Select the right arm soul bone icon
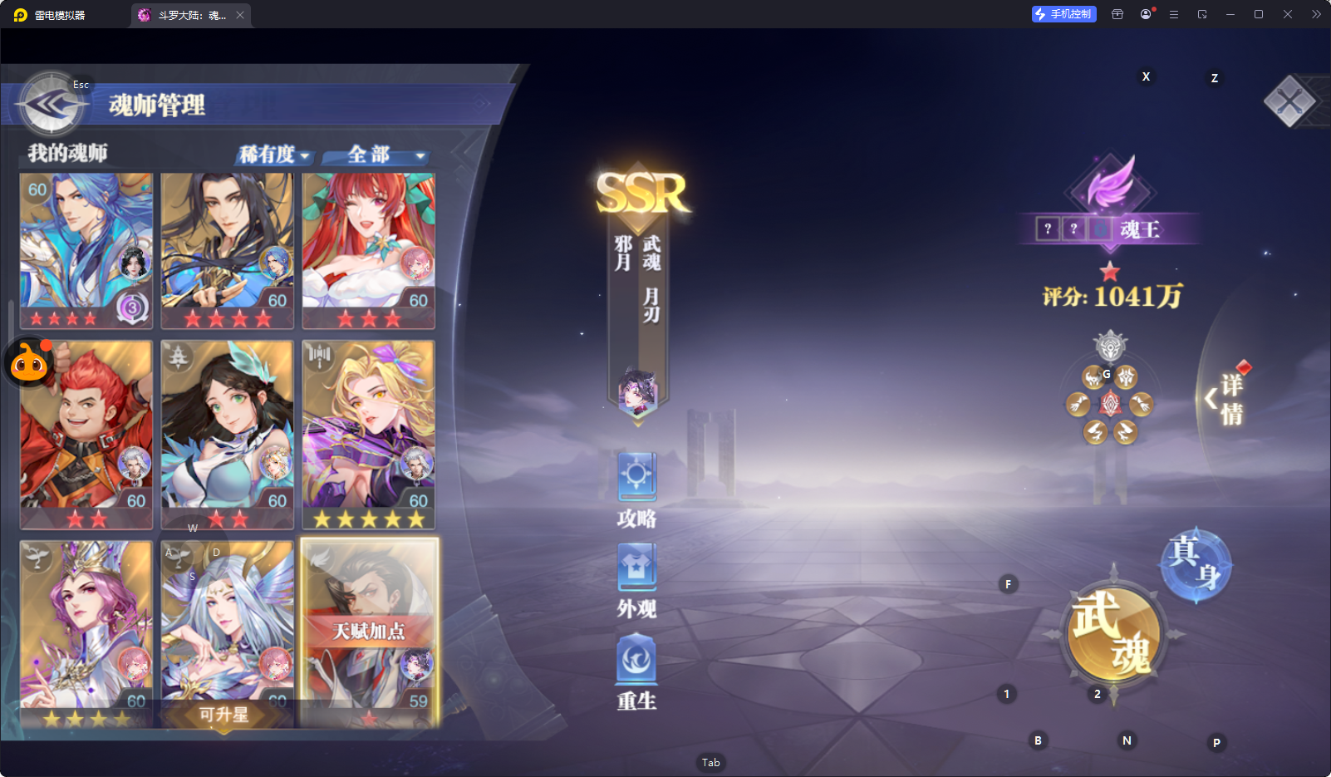 click(x=1142, y=405)
